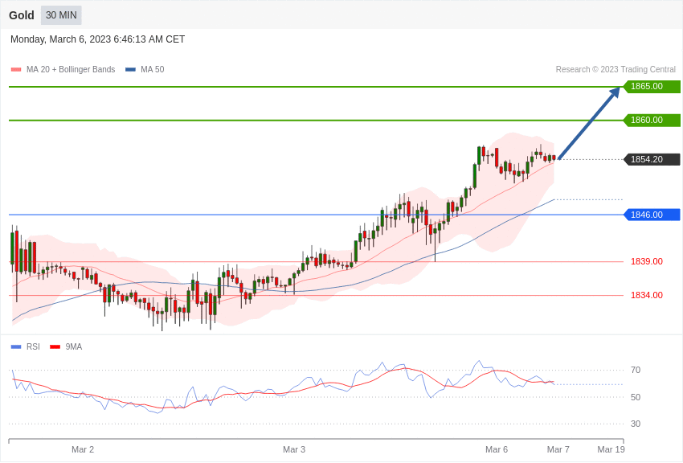
Task: Click the blue MA 50 legend swatch
Action: pyautogui.click(x=130, y=70)
